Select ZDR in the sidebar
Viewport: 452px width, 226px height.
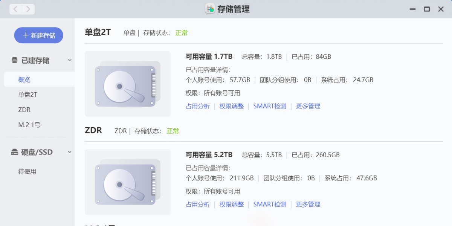pyautogui.click(x=24, y=110)
